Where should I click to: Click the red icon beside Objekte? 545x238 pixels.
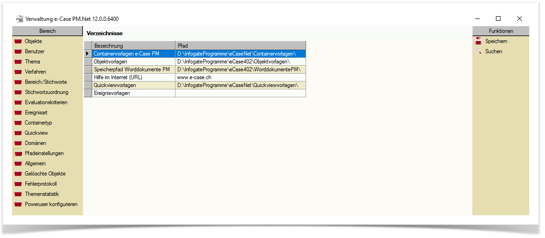[18, 41]
